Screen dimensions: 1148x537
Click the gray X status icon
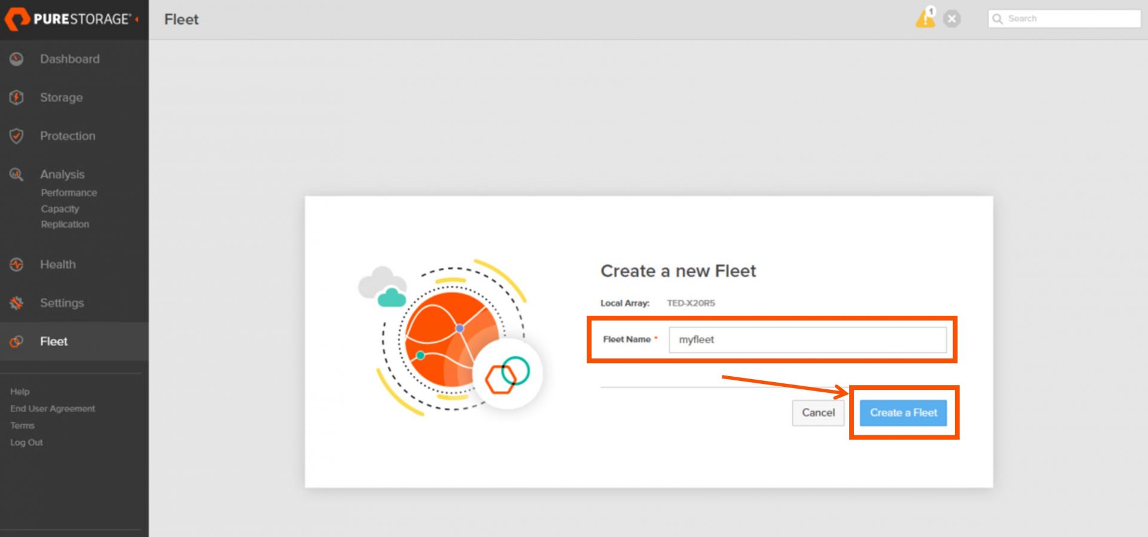(x=952, y=19)
